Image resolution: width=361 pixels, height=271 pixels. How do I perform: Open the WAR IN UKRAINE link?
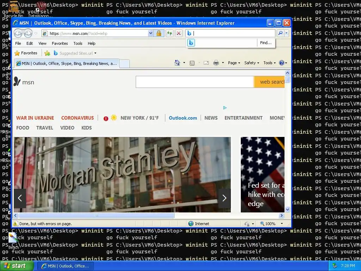(x=35, y=118)
